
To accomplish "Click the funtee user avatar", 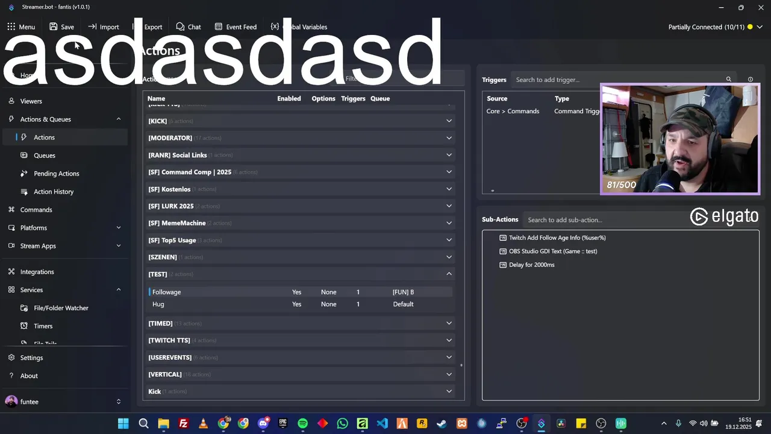I will pyautogui.click(x=11, y=401).
